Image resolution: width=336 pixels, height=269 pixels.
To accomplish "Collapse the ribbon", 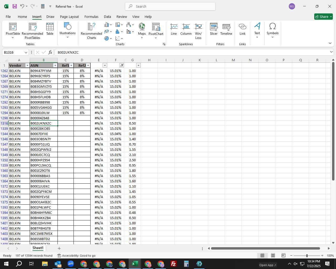I will click(330, 43).
